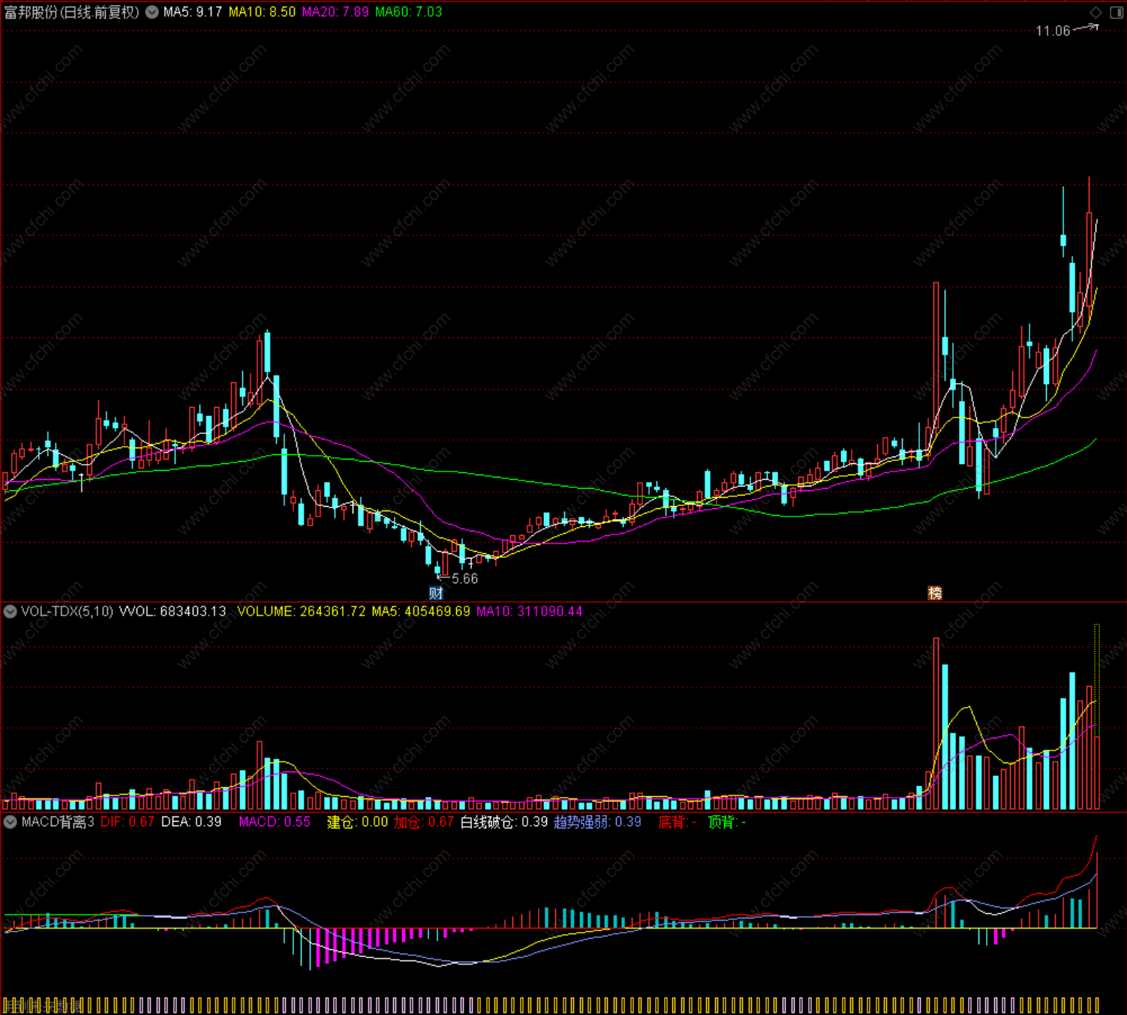Click the diamond icon in top-right corner
Screen dimensions: 1127x1015
(x=1095, y=12)
